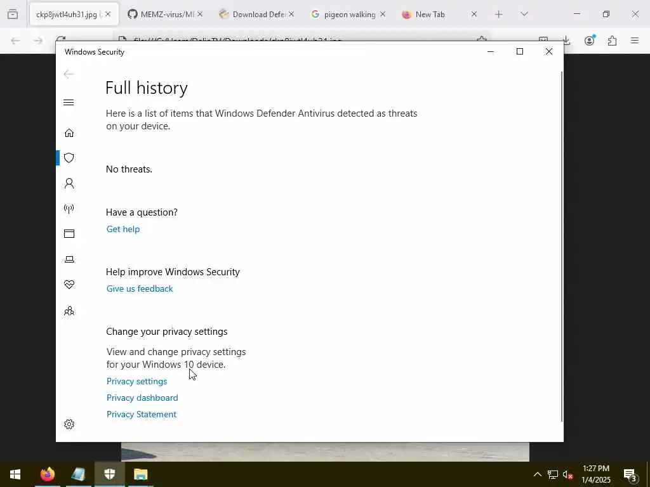Click Firefox forward navigation arrow
Image resolution: width=650 pixels, height=487 pixels.
38,41
